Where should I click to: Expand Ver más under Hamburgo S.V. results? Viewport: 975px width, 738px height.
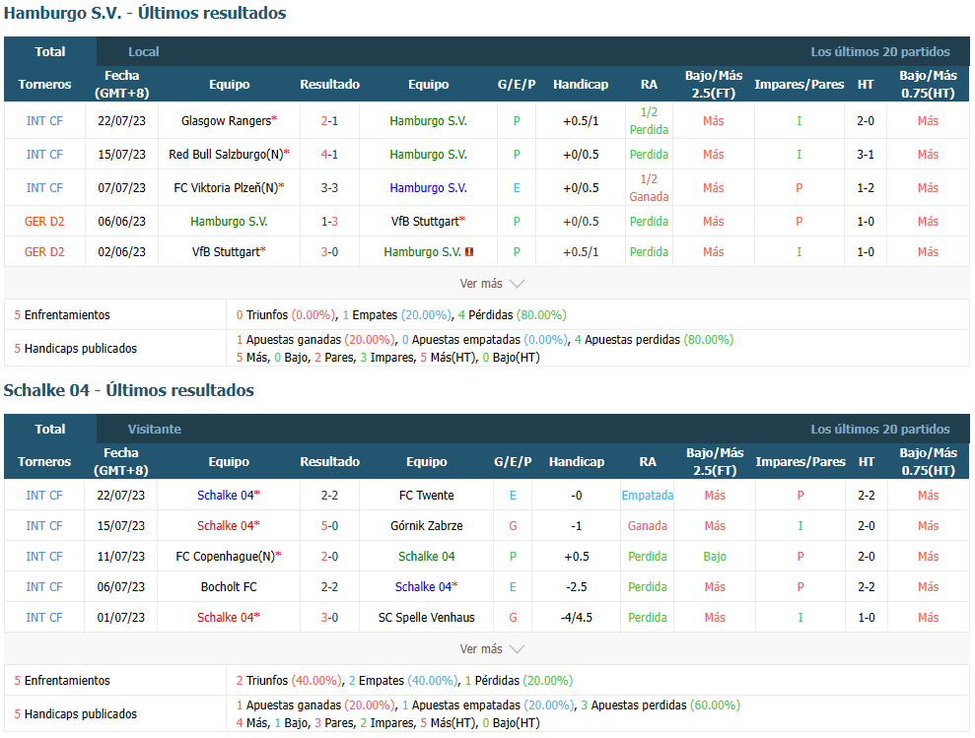[492, 284]
